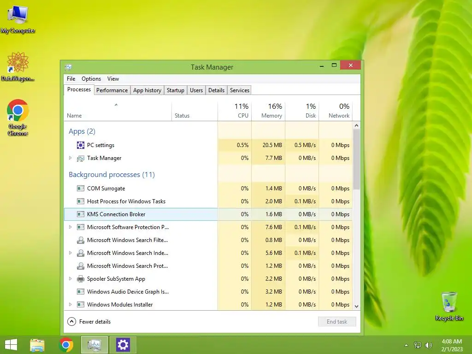This screenshot has height=354, width=472.
Task: Click the Task Manager taskbar button
Action: click(94, 345)
